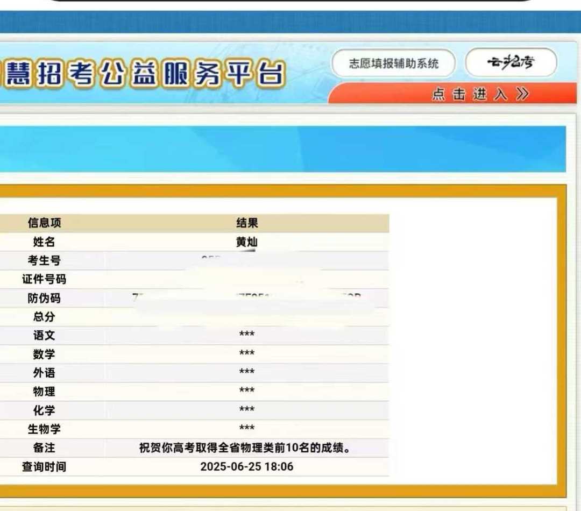Click the query time 2025-06-25 18:06
581x511 pixels.
247,466
